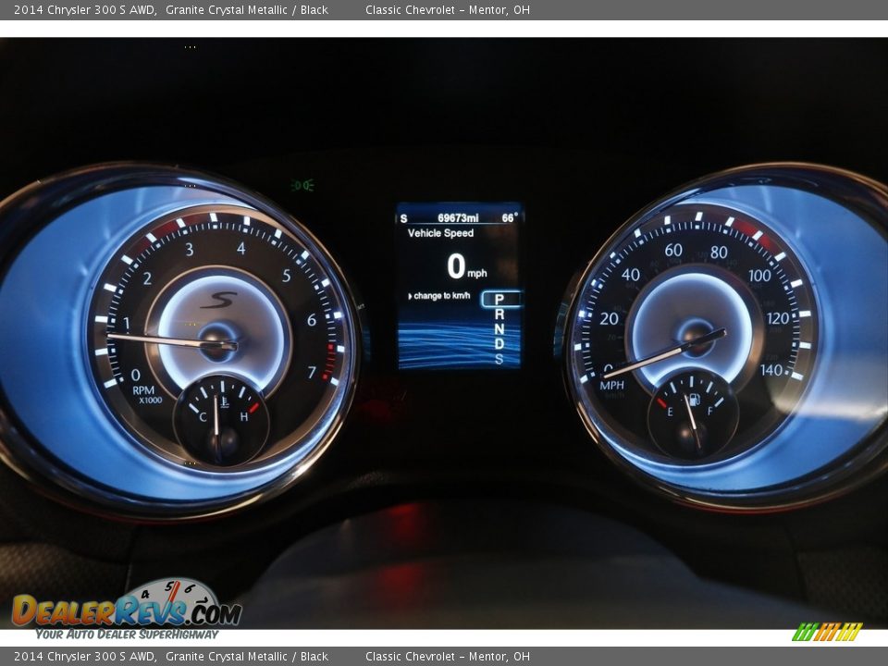
Task: Click the H mark on temperature gauge
Action: click(x=243, y=417)
